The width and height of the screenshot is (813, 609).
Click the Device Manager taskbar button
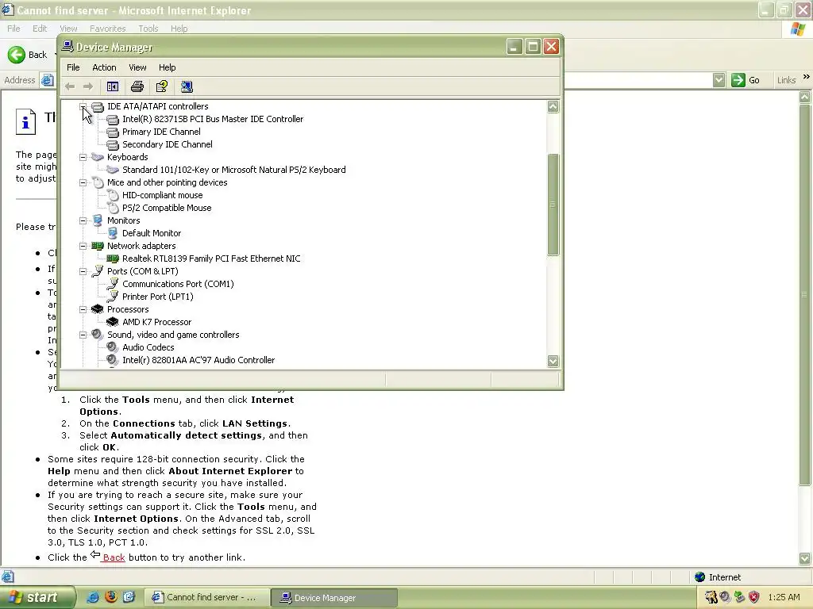[x=335, y=598]
